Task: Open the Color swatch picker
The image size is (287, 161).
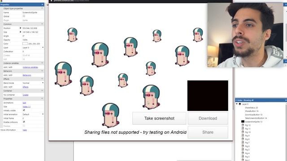Action: 25,44
